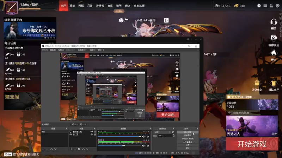The width and height of the screenshot is (282, 158).
Task: Toggle the lock on the game source
Action: (95, 134)
